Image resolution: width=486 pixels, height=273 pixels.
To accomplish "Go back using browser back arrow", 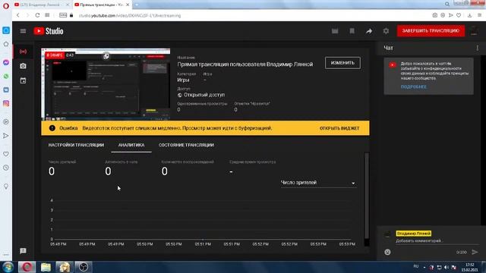I will 18,15.
